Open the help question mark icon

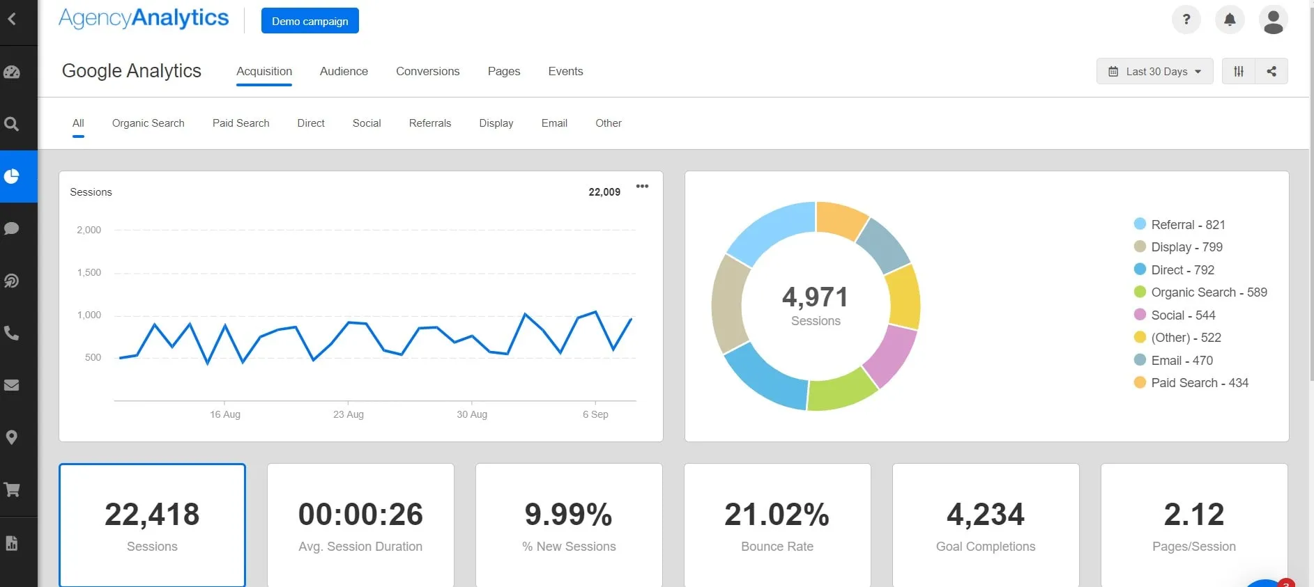coord(1186,19)
